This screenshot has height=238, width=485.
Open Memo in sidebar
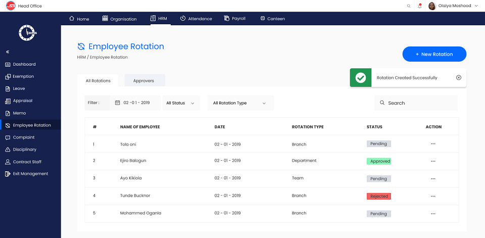[x=20, y=113]
